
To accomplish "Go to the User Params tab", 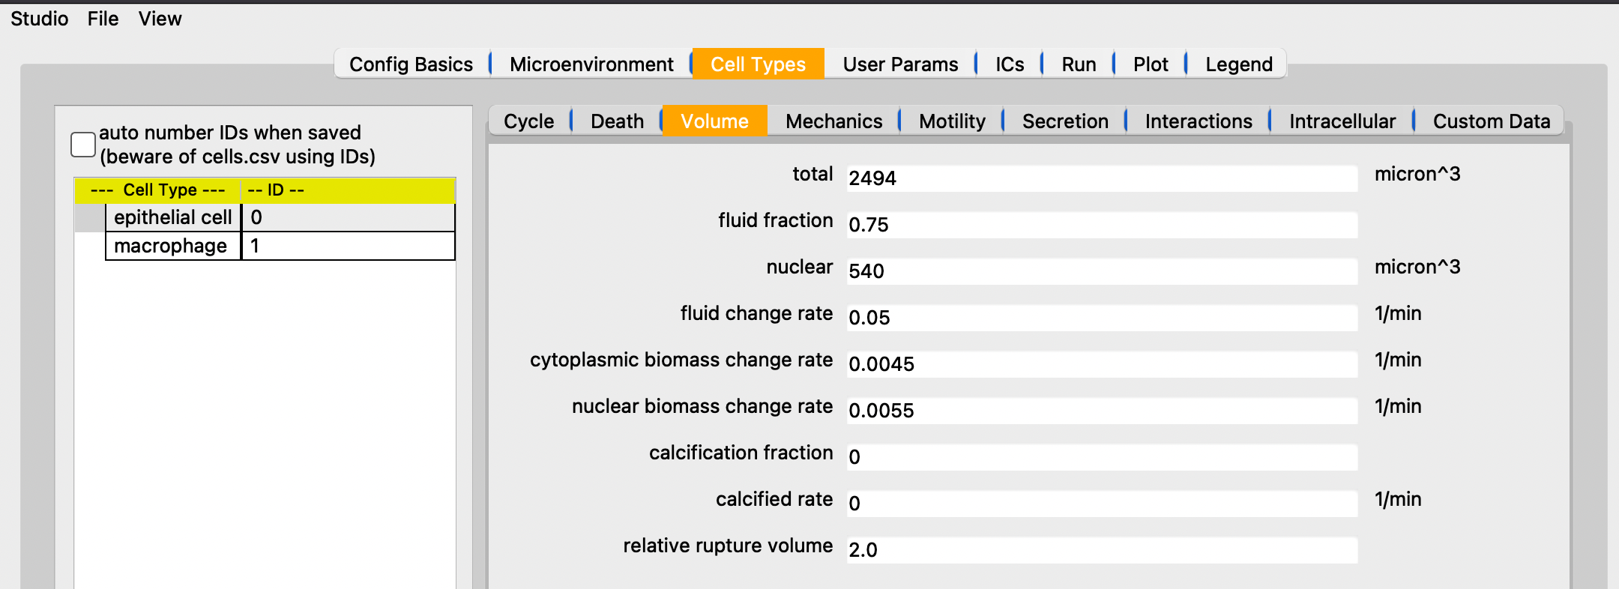I will (900, 64).
